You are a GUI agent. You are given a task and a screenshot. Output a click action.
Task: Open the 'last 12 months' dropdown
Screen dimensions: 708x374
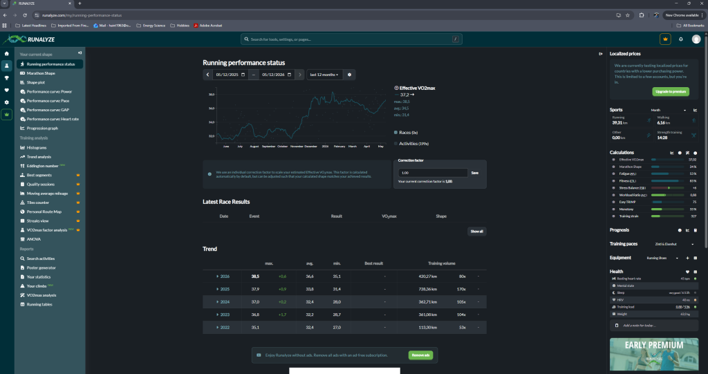coord(325,75)
